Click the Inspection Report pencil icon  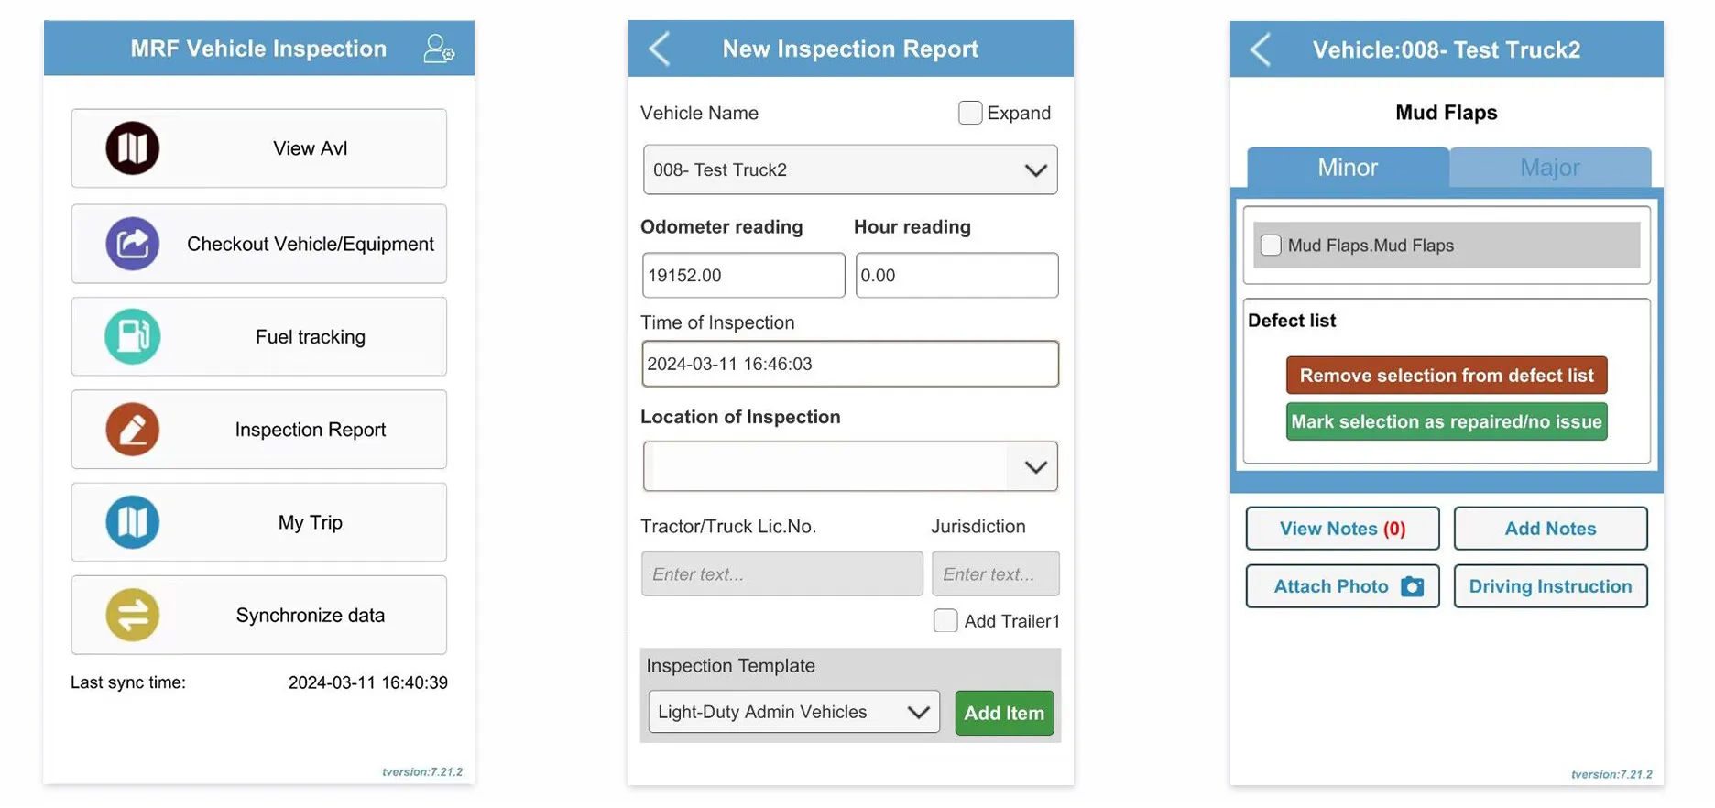coord(133,430)
